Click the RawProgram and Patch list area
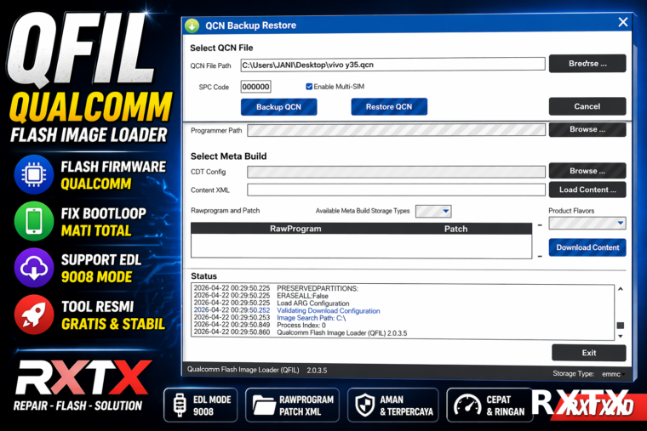This screenshot has height=431, width=647. point(362,246)
